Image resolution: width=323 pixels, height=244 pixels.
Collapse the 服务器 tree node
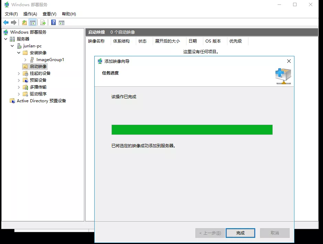[6, 39]
